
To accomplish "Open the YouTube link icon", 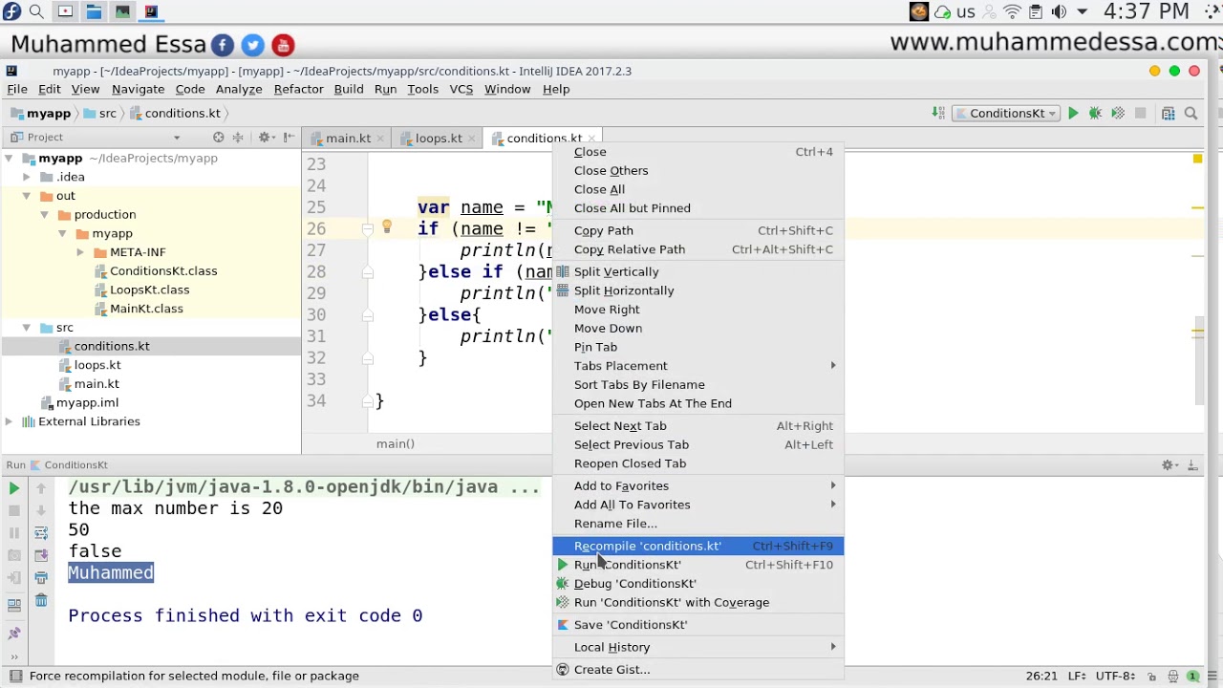I will [x=283, y=45].
